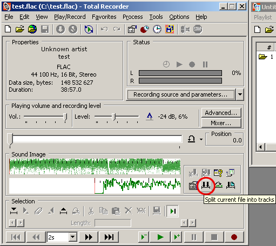The image size is (276, 246).
Task: Click the Play button
Action: (x=160, y=237)
